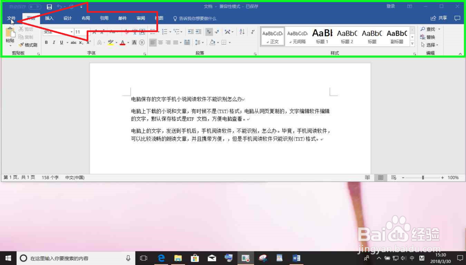
Task: Toggle Bold formatting
Action: click(46, 42)
